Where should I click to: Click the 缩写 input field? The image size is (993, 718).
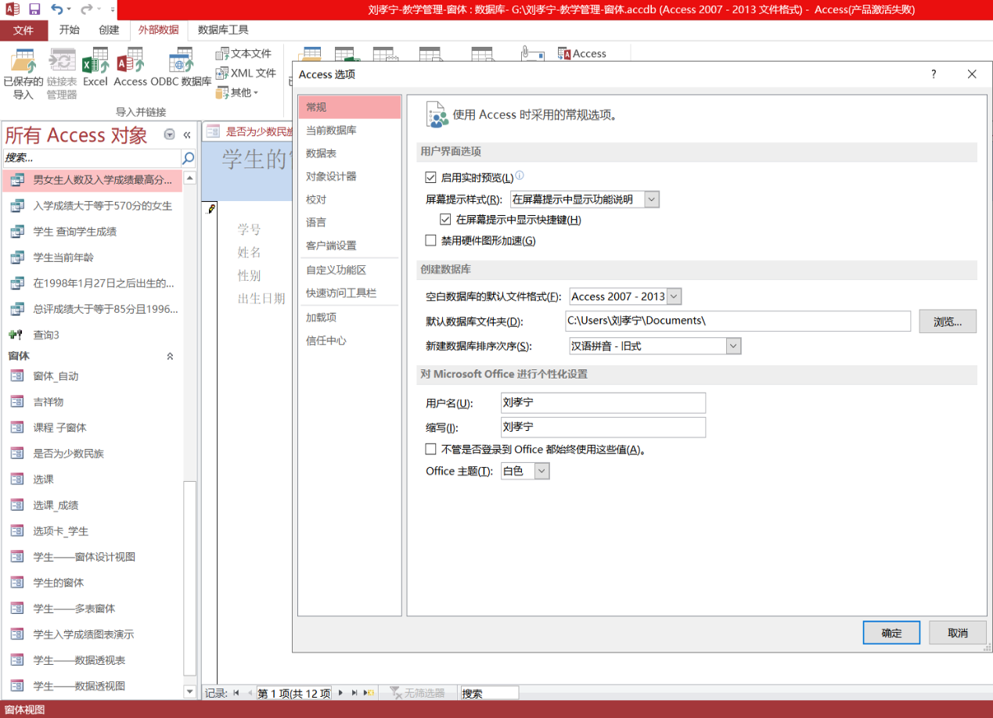tap(603, 427)
